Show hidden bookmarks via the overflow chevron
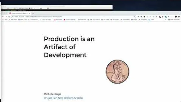This screenshot has width=181, height=102. 166,20
